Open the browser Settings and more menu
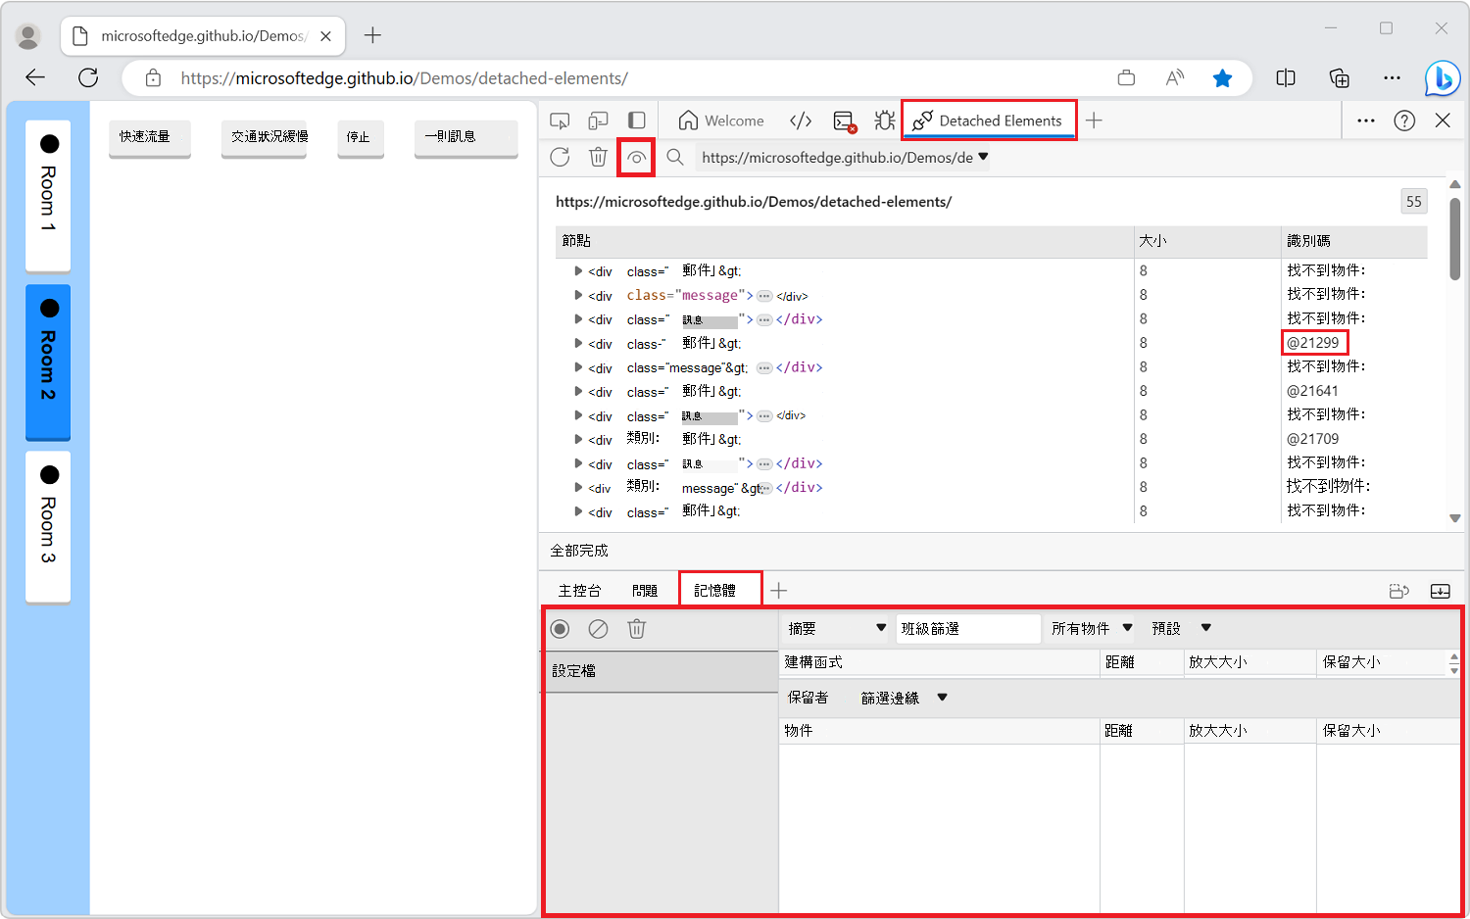 tap(1392, 77)
